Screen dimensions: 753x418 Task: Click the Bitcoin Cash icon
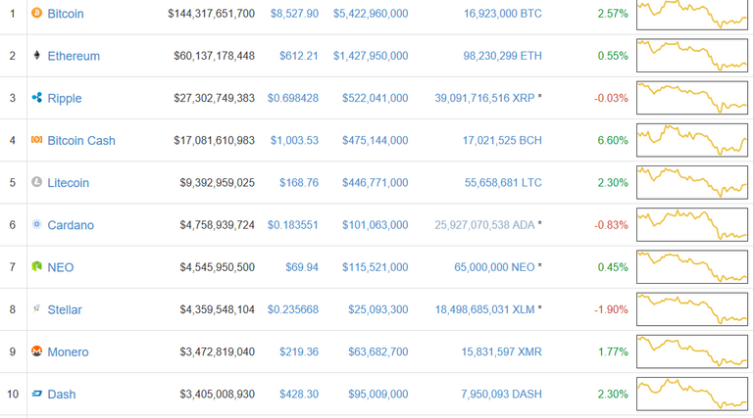tap(36, 139)
